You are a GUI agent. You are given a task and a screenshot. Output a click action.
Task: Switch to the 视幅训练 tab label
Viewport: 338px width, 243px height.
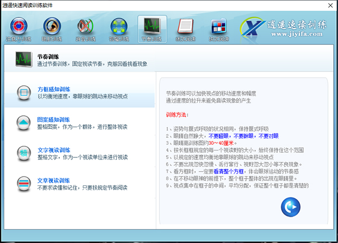(x=119, y=39)
